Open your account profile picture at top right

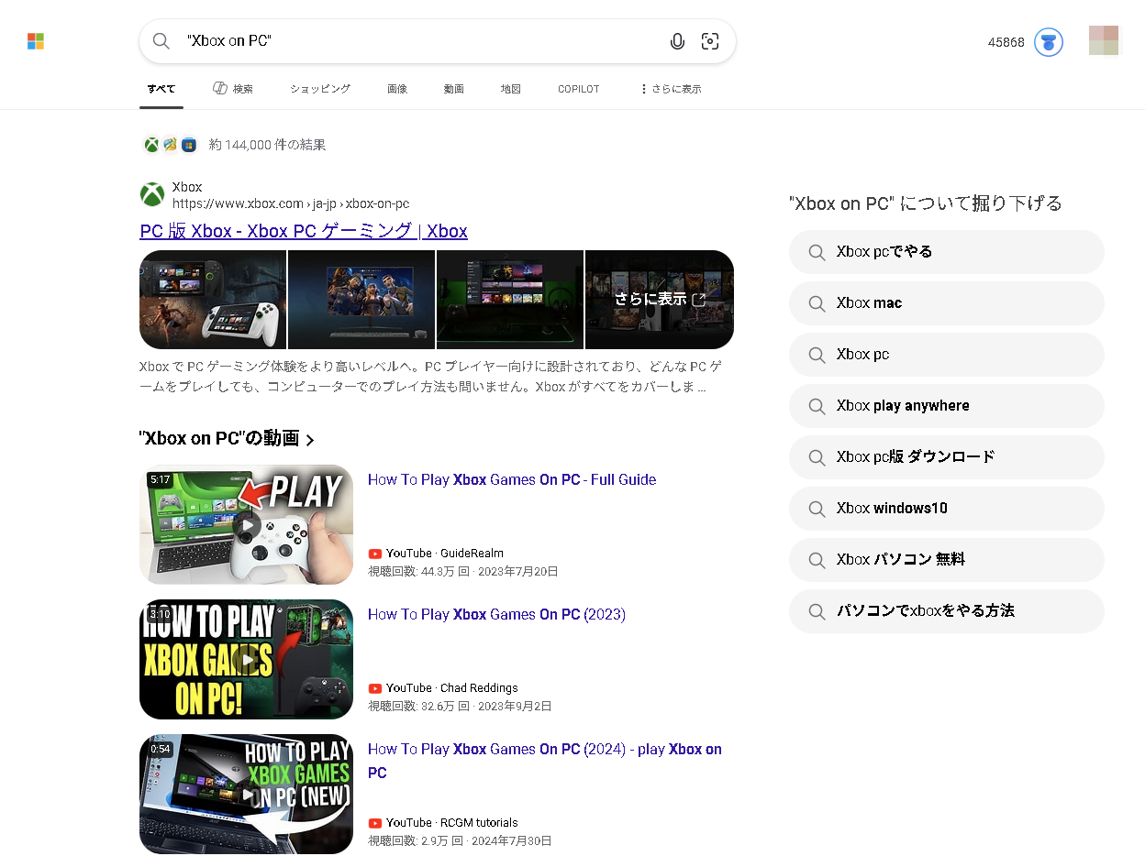(x=1104, y=40)
